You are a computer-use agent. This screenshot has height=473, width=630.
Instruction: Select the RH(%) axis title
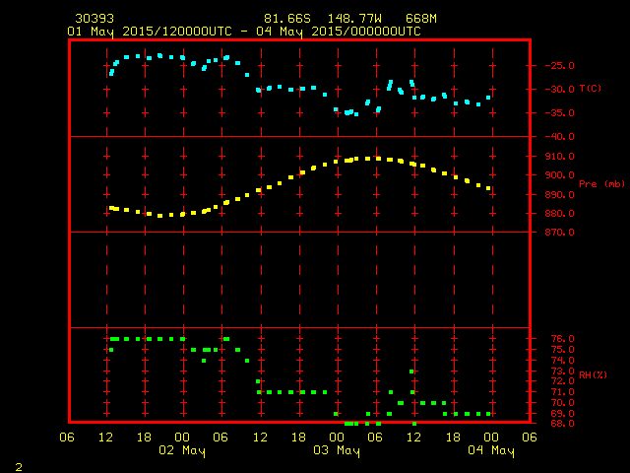coord(593,375)
